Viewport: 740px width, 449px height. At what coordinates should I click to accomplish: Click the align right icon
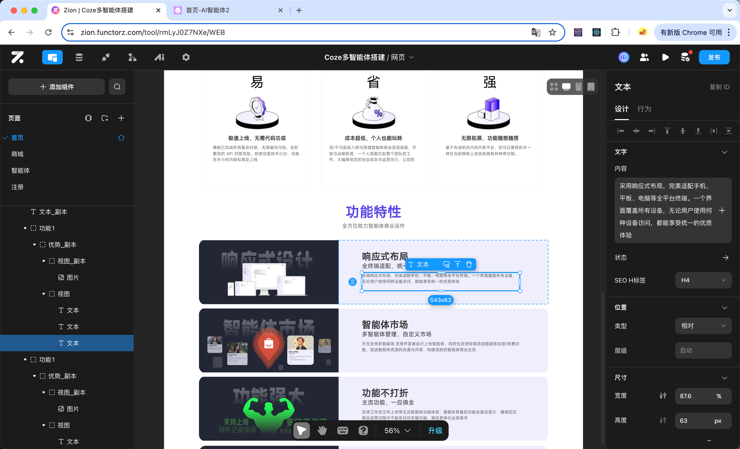[652, 131]
